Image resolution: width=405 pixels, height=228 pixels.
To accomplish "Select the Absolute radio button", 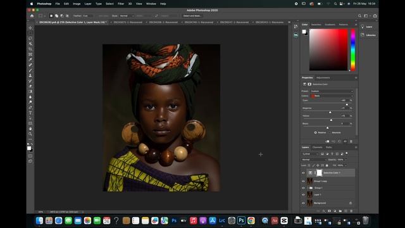I will click(x=330, y=132).
